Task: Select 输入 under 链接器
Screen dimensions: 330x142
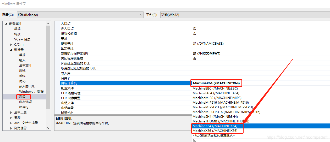Action: click(22, 60)
